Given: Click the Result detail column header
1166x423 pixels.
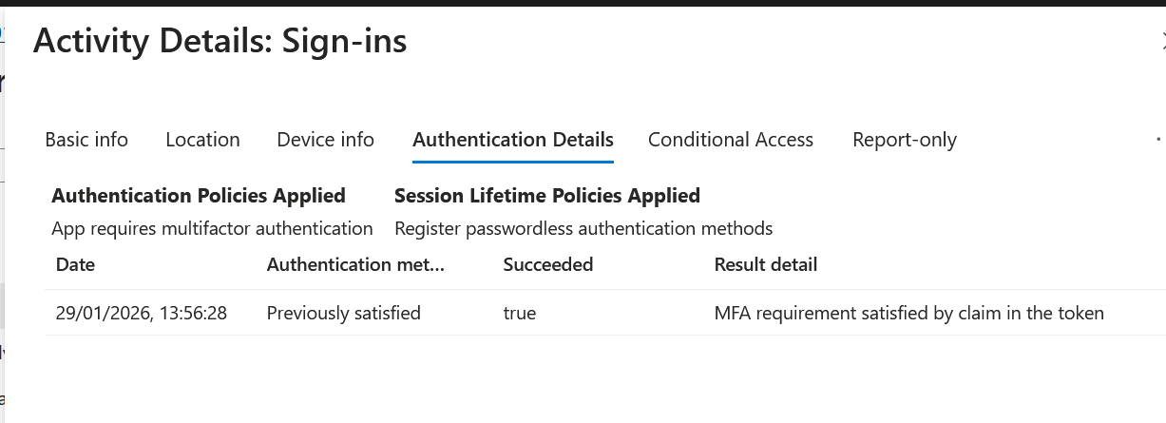Looking at the screenshot, I should click(x=766, y=264).
